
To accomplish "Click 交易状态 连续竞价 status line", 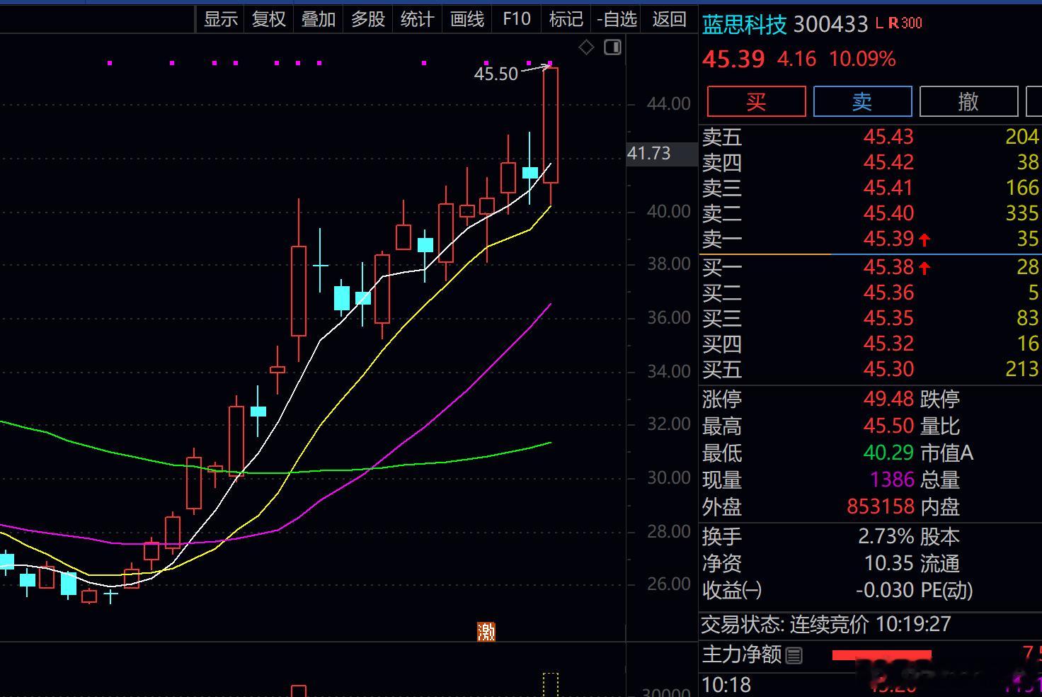I will pyautogui.click(x=826, y=624).
